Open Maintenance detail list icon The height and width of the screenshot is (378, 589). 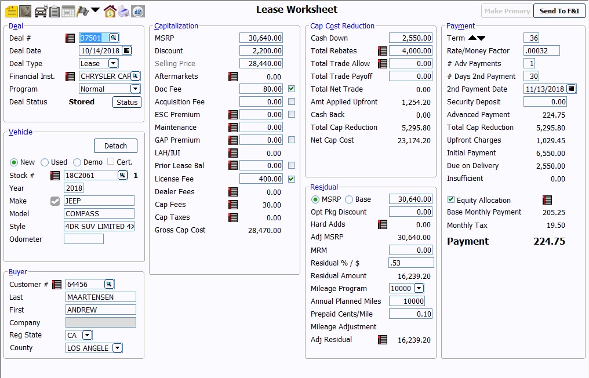[233, 128]
